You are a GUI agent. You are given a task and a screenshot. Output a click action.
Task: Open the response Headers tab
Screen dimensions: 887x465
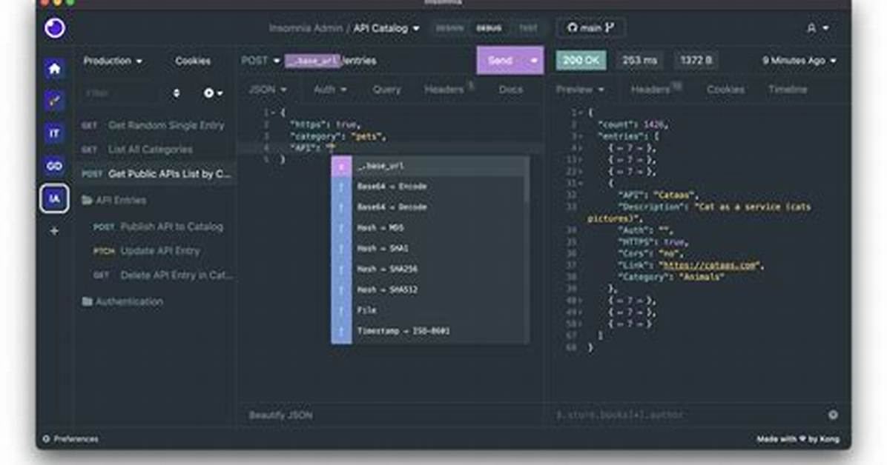[655, 90]
